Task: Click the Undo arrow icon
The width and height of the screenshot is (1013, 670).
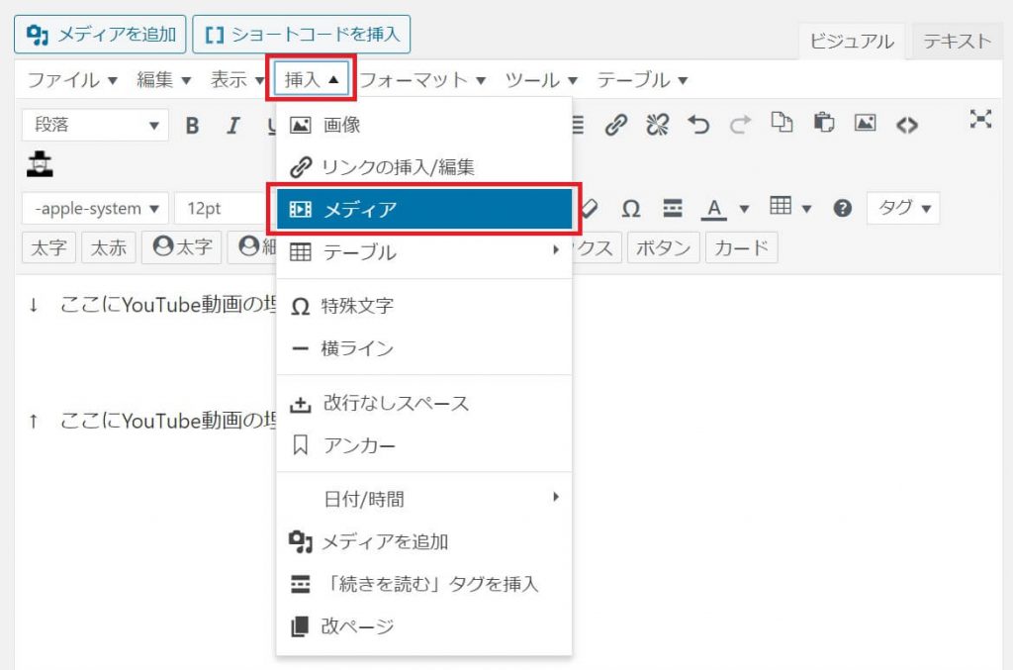Action: click(698, 125)
